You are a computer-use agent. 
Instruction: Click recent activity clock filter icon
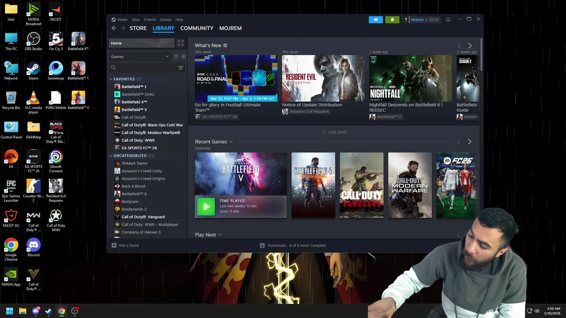[176, 57]
